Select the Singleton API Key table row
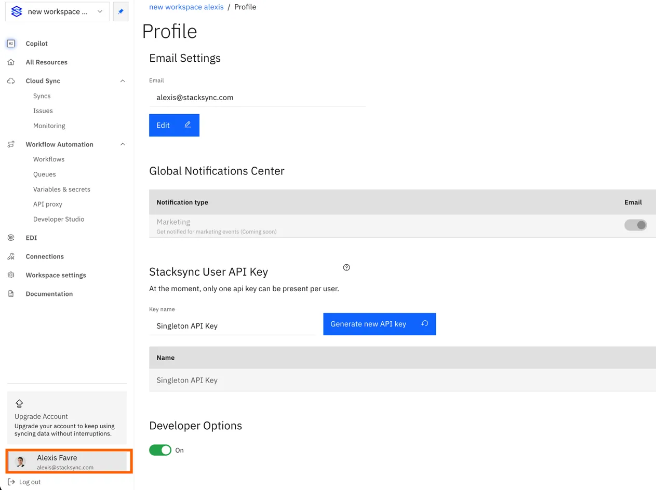This screenshot has width=656, height=490. tap(403, 380)
